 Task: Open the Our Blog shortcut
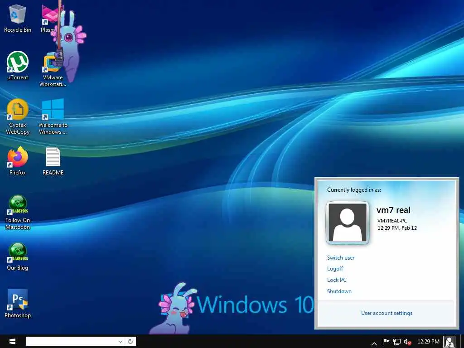[x=18, y=257]
